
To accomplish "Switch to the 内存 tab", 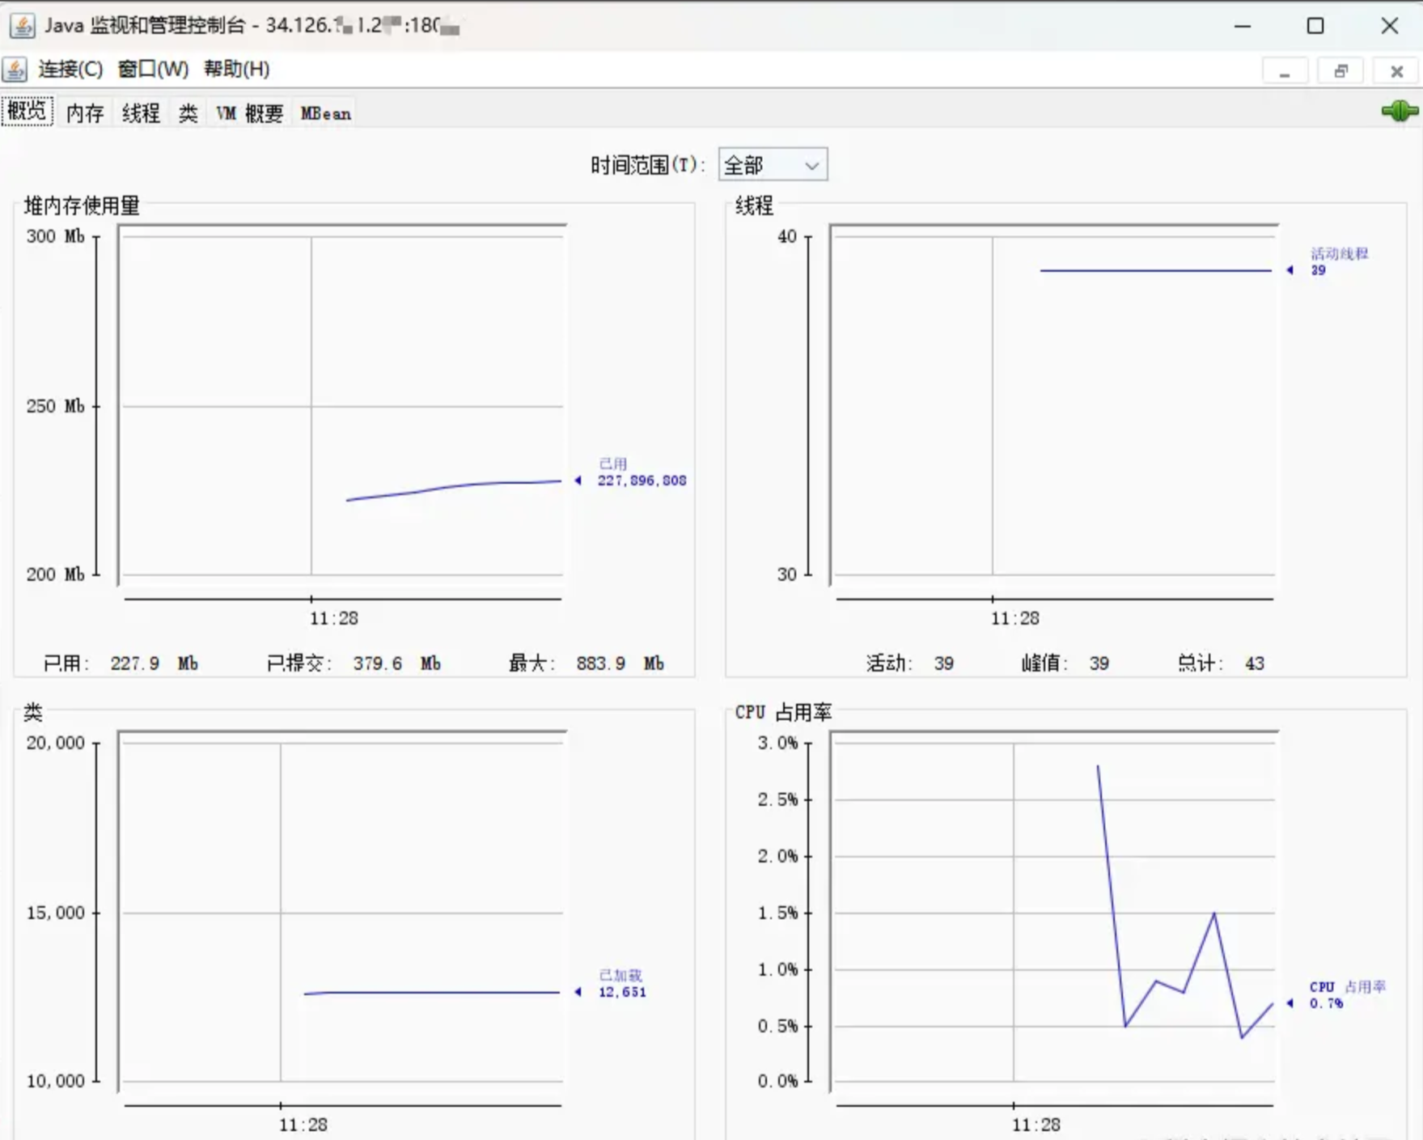I will click(x=85, y=113).
